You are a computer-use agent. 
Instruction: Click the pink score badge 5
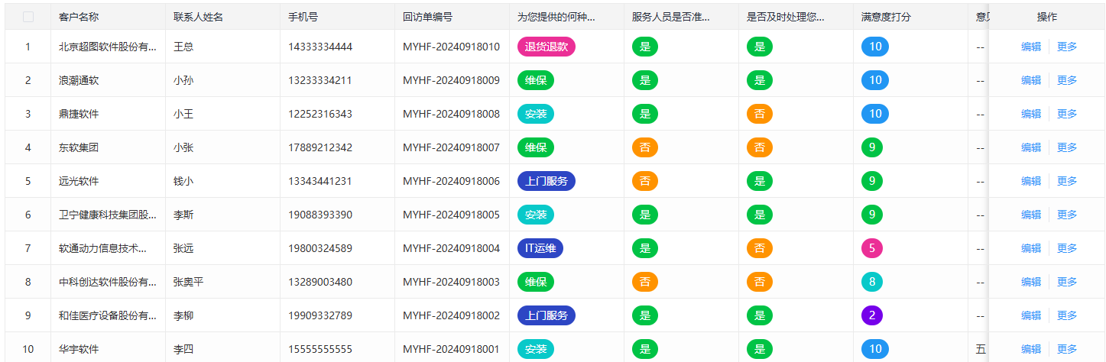[872, 248]
